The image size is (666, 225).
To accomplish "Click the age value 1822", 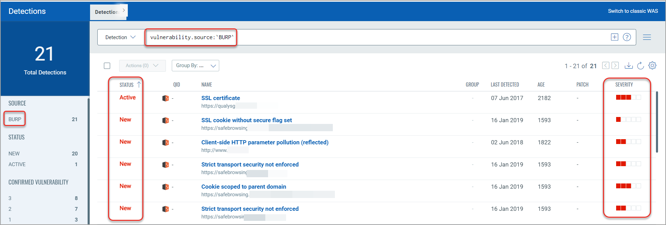I will [x=544, y=142].
